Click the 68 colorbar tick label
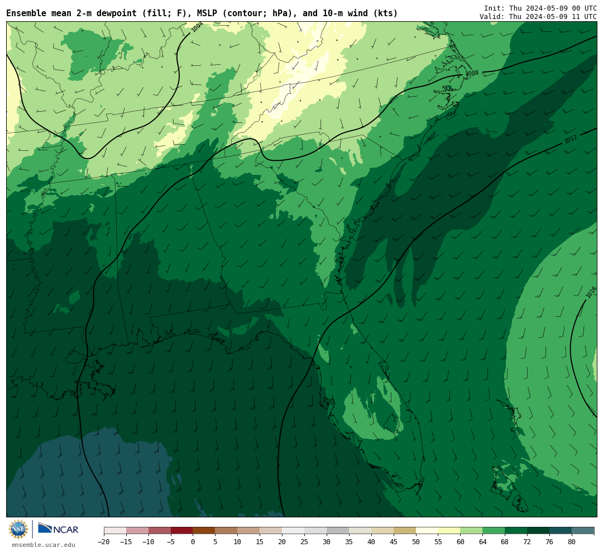 coord(505,542)
